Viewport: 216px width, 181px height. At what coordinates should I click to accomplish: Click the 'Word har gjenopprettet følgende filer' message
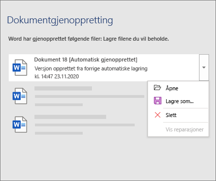click(x=88, y=39)
